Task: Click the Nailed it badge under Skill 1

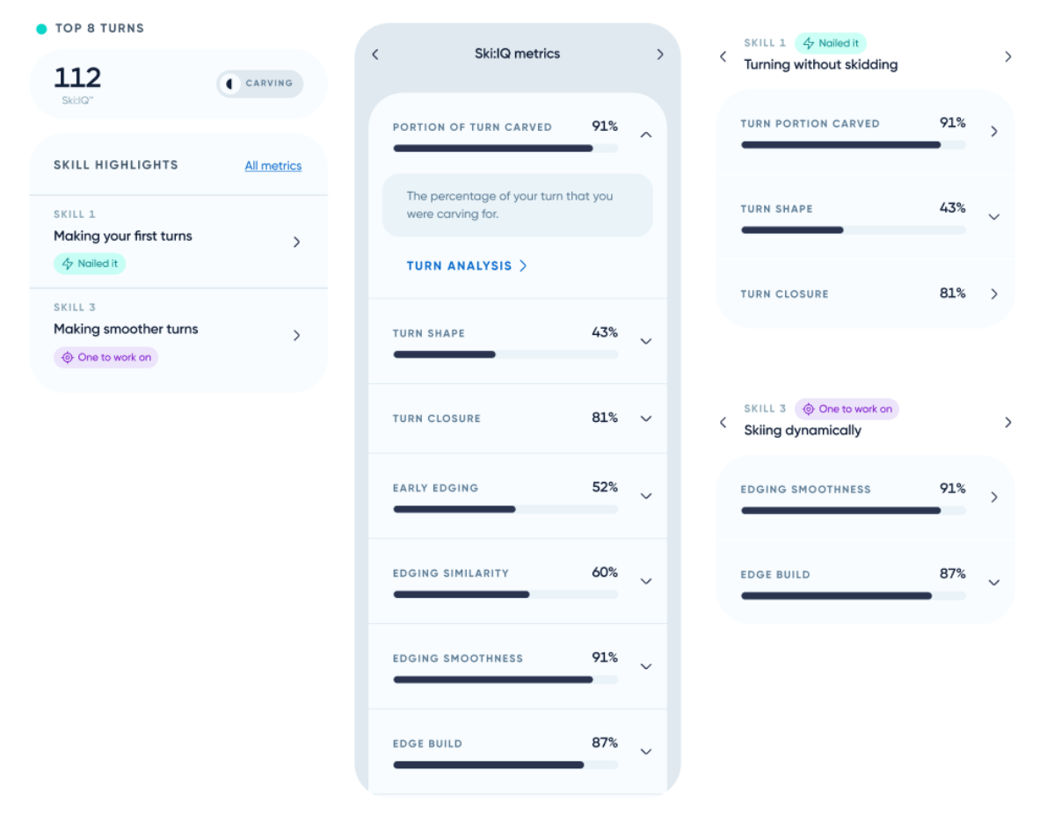Action: 90,263
